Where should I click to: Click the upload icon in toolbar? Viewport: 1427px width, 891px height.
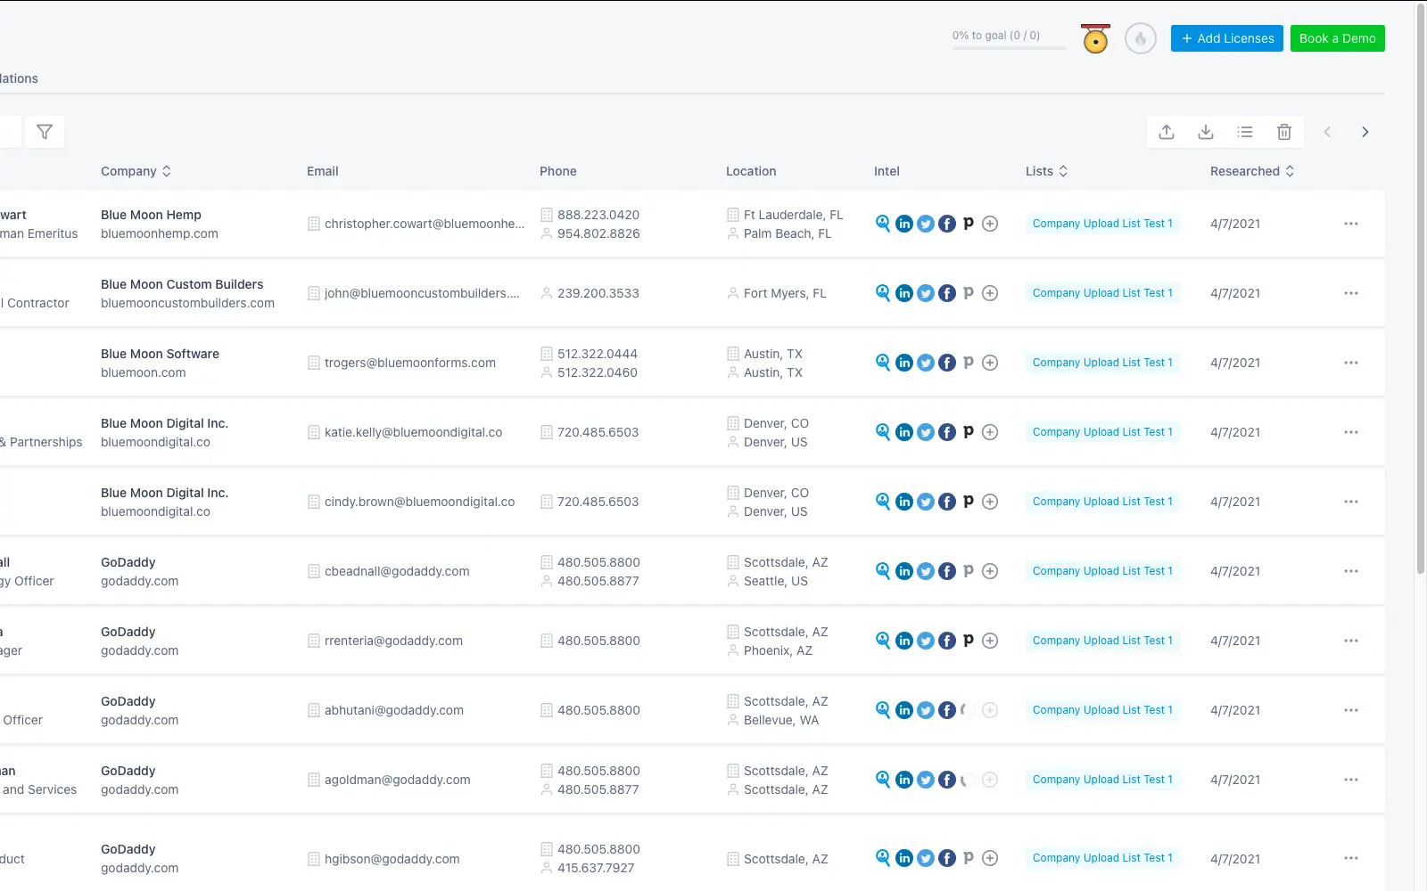1167,132
